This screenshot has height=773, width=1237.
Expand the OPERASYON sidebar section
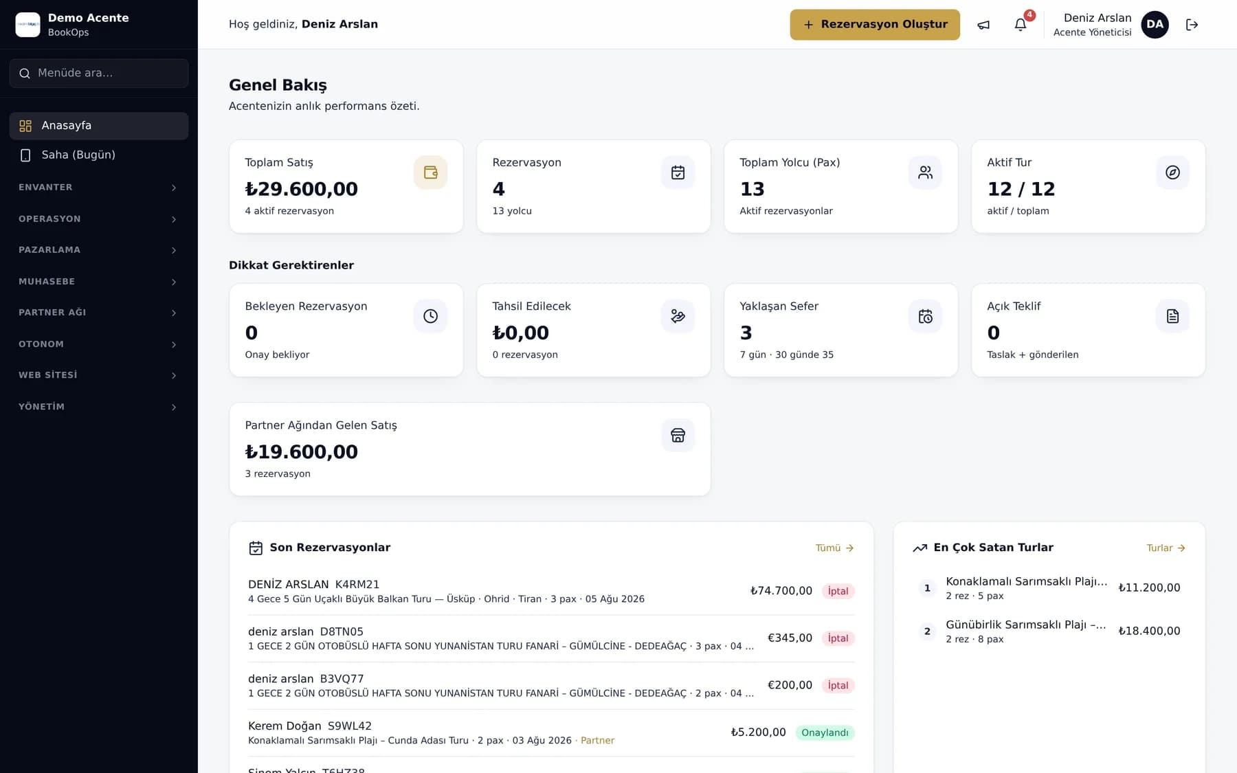(x=99, y=219)
